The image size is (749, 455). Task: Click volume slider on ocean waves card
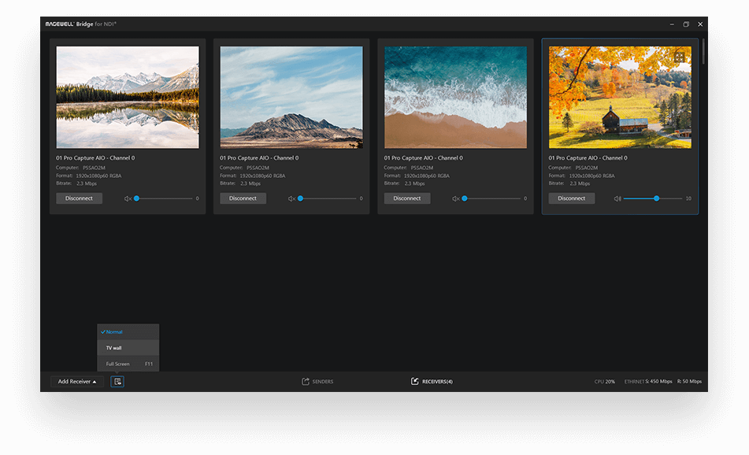pos(491,198)
